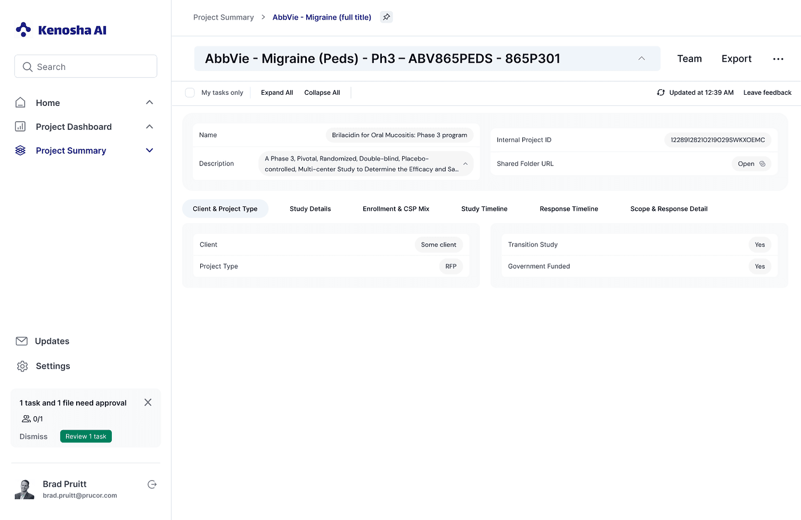Open Project Summary in the sidebar

point(71,151)
